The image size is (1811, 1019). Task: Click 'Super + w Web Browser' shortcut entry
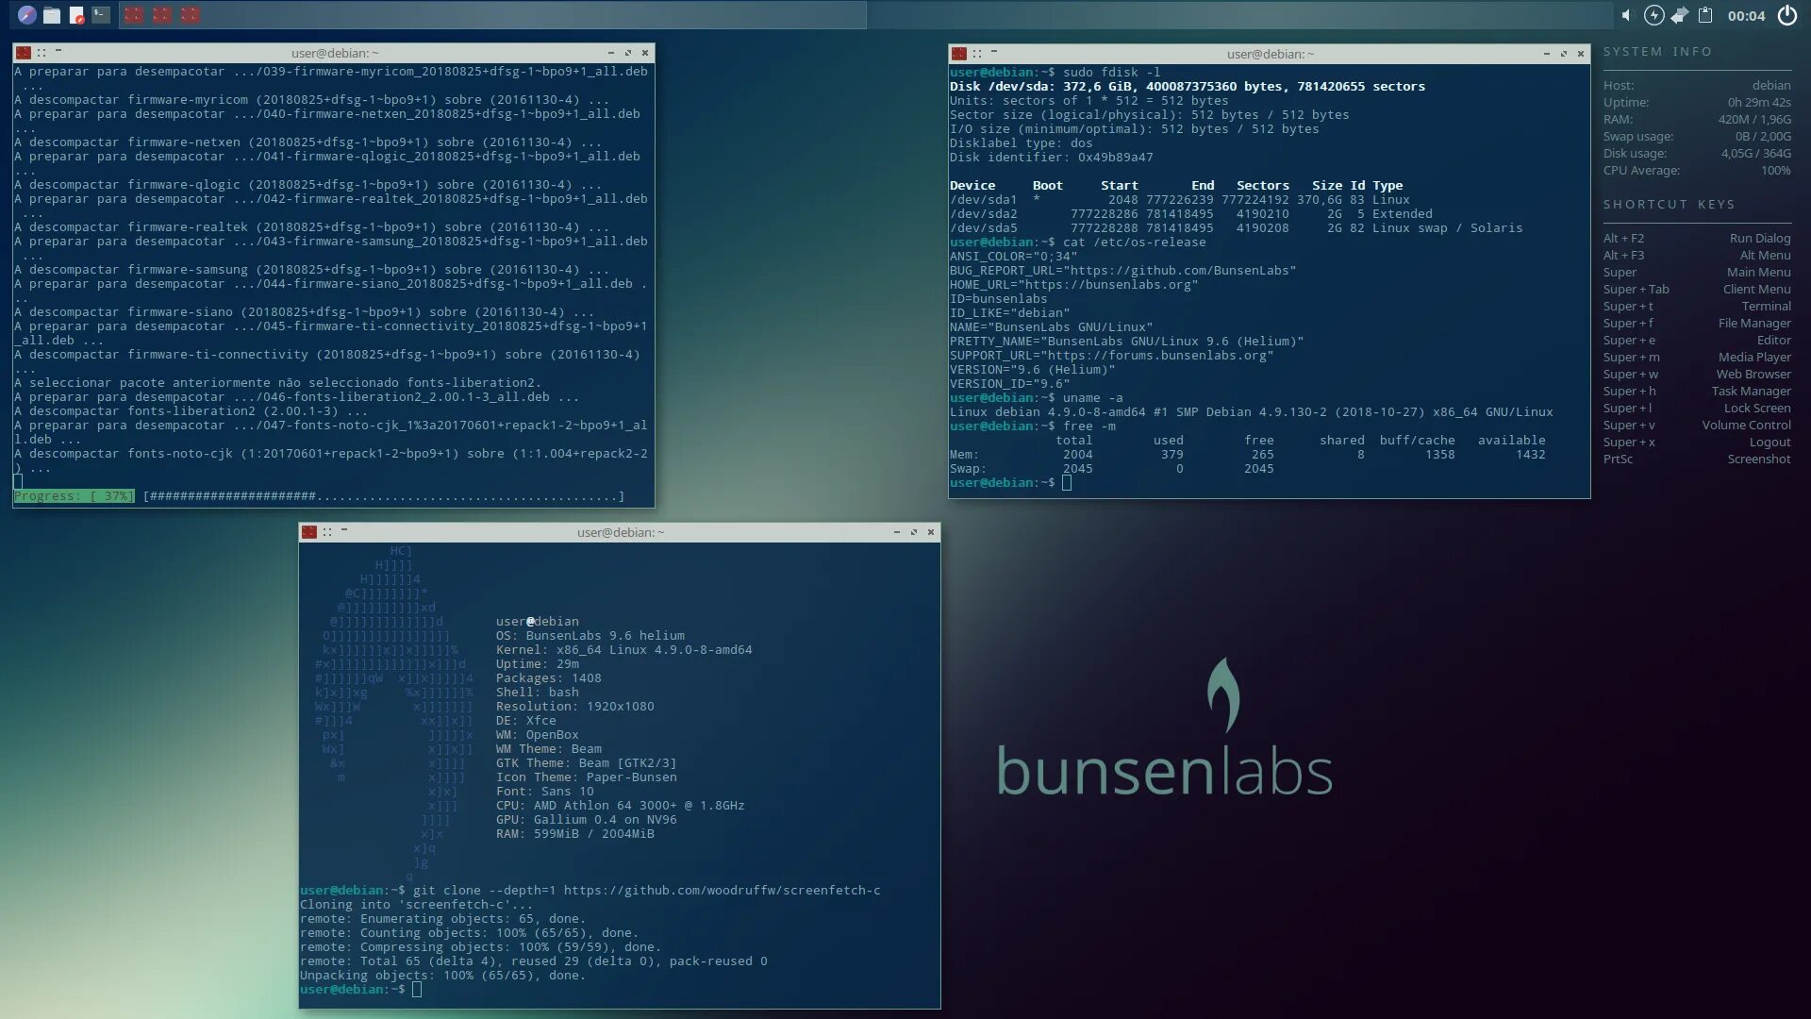point(1697,375)
